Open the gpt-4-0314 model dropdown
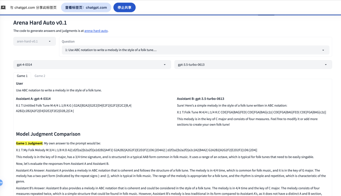341x196 pixels. pyautogui.click(x=92, y=65)
